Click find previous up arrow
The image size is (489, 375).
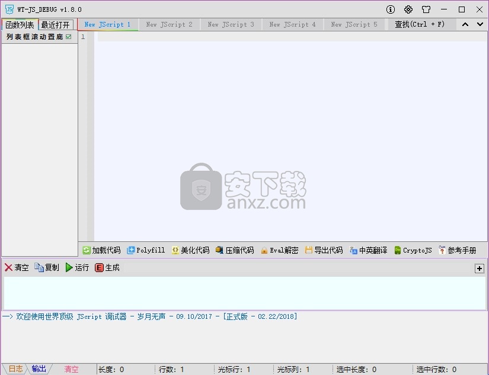pyautogui.click(x=465, y=24)
